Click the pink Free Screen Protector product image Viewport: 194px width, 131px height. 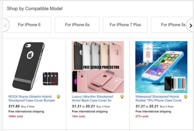(x=98, y=67)
